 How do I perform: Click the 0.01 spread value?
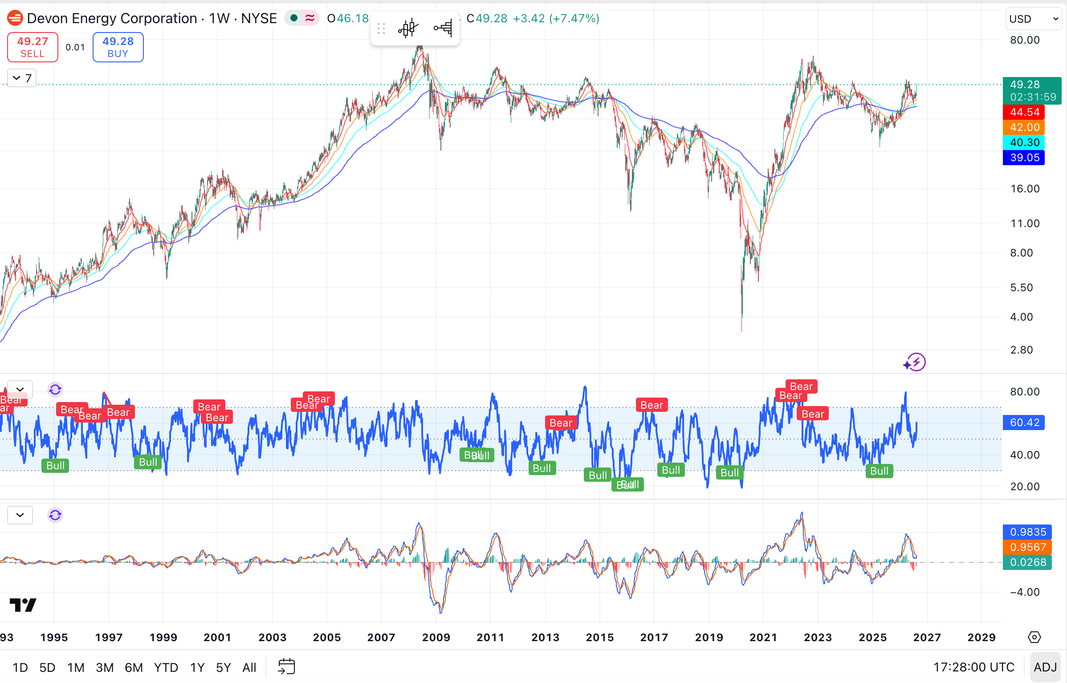point(75,47)
